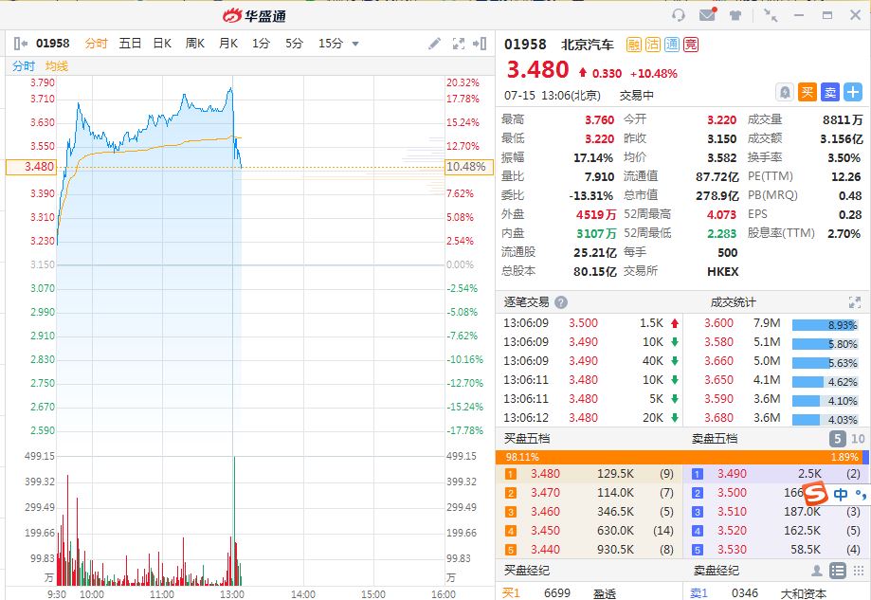This screenshot has height=600, width=871.
Task: Switch to 15分 chart tab
Action: (330, 44)
